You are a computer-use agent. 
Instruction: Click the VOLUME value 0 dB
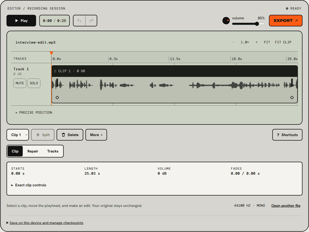pyautogui.click(x=162, y=174)
